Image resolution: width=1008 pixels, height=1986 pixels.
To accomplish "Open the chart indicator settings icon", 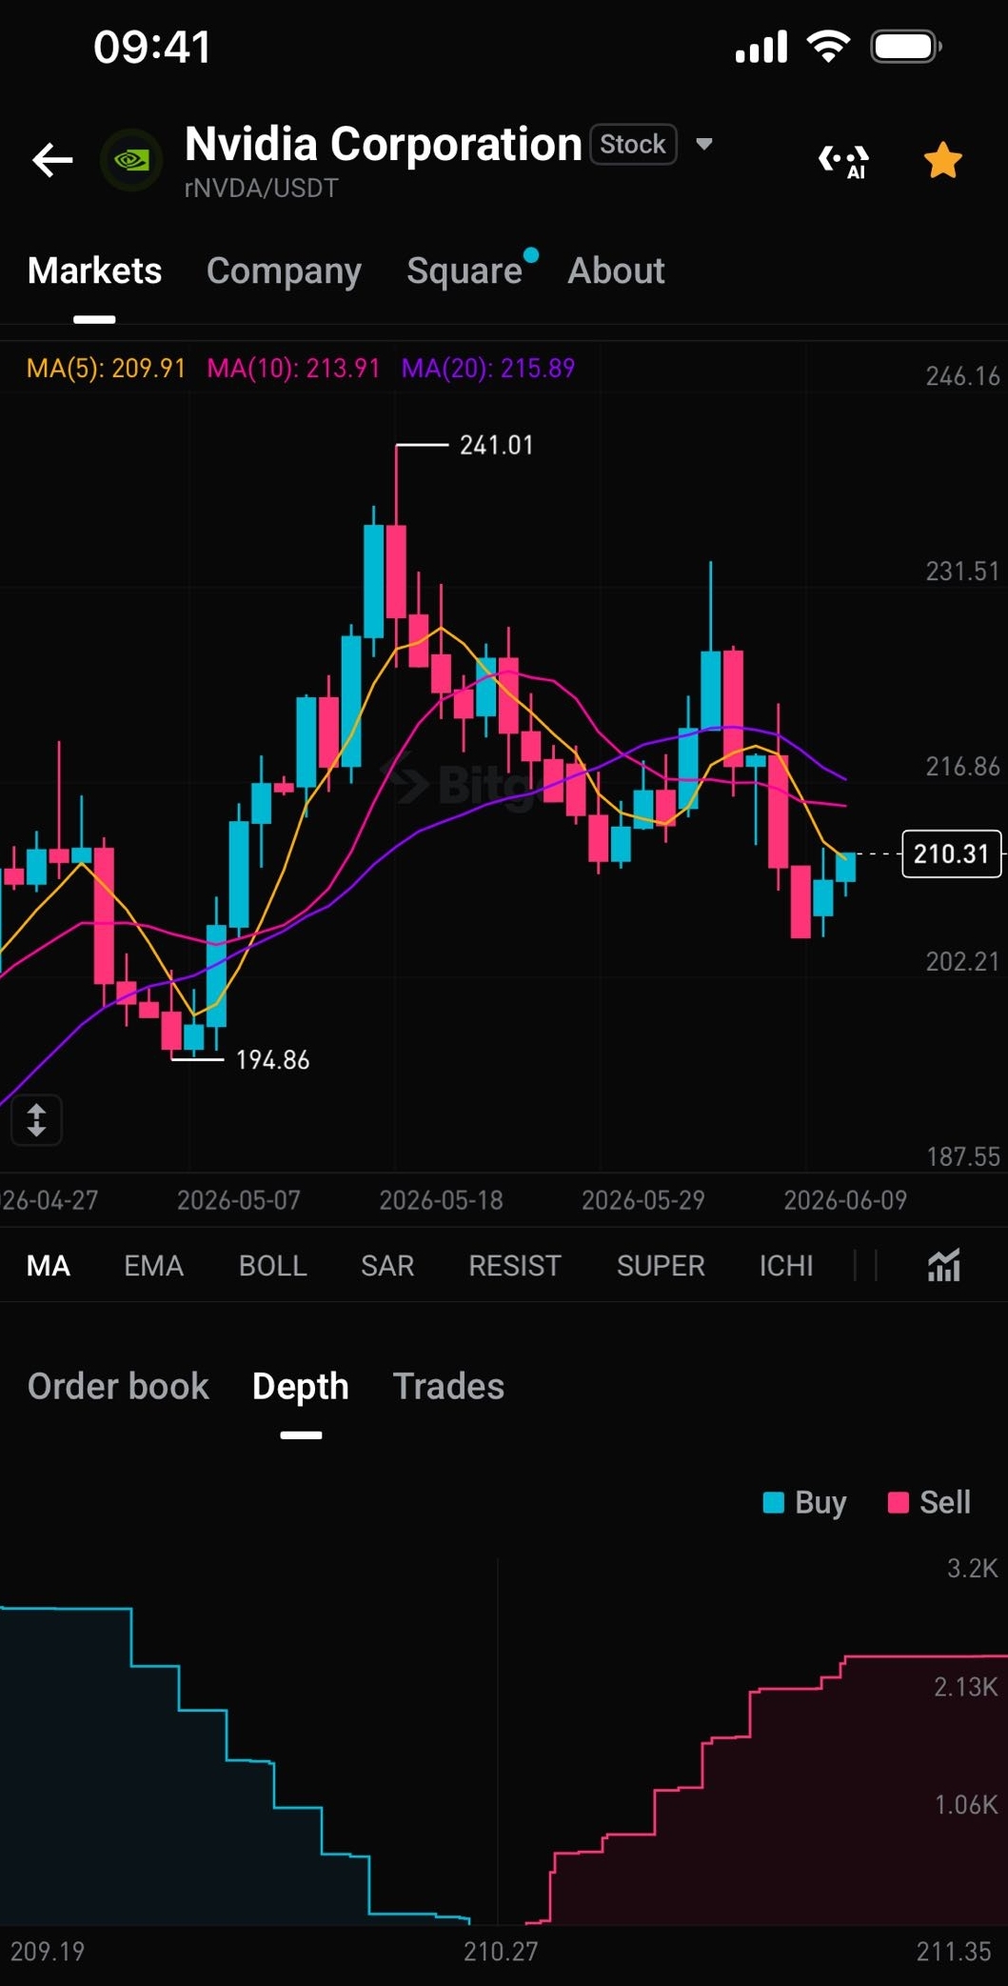I will (943, 1265).
